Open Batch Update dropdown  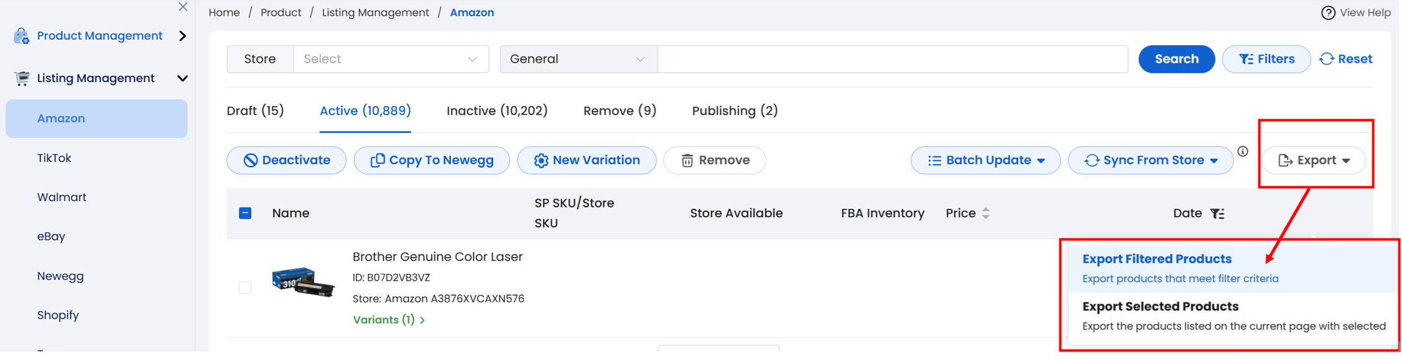(x=985, y=161)
